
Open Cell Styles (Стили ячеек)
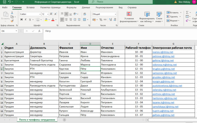(159, 17)
